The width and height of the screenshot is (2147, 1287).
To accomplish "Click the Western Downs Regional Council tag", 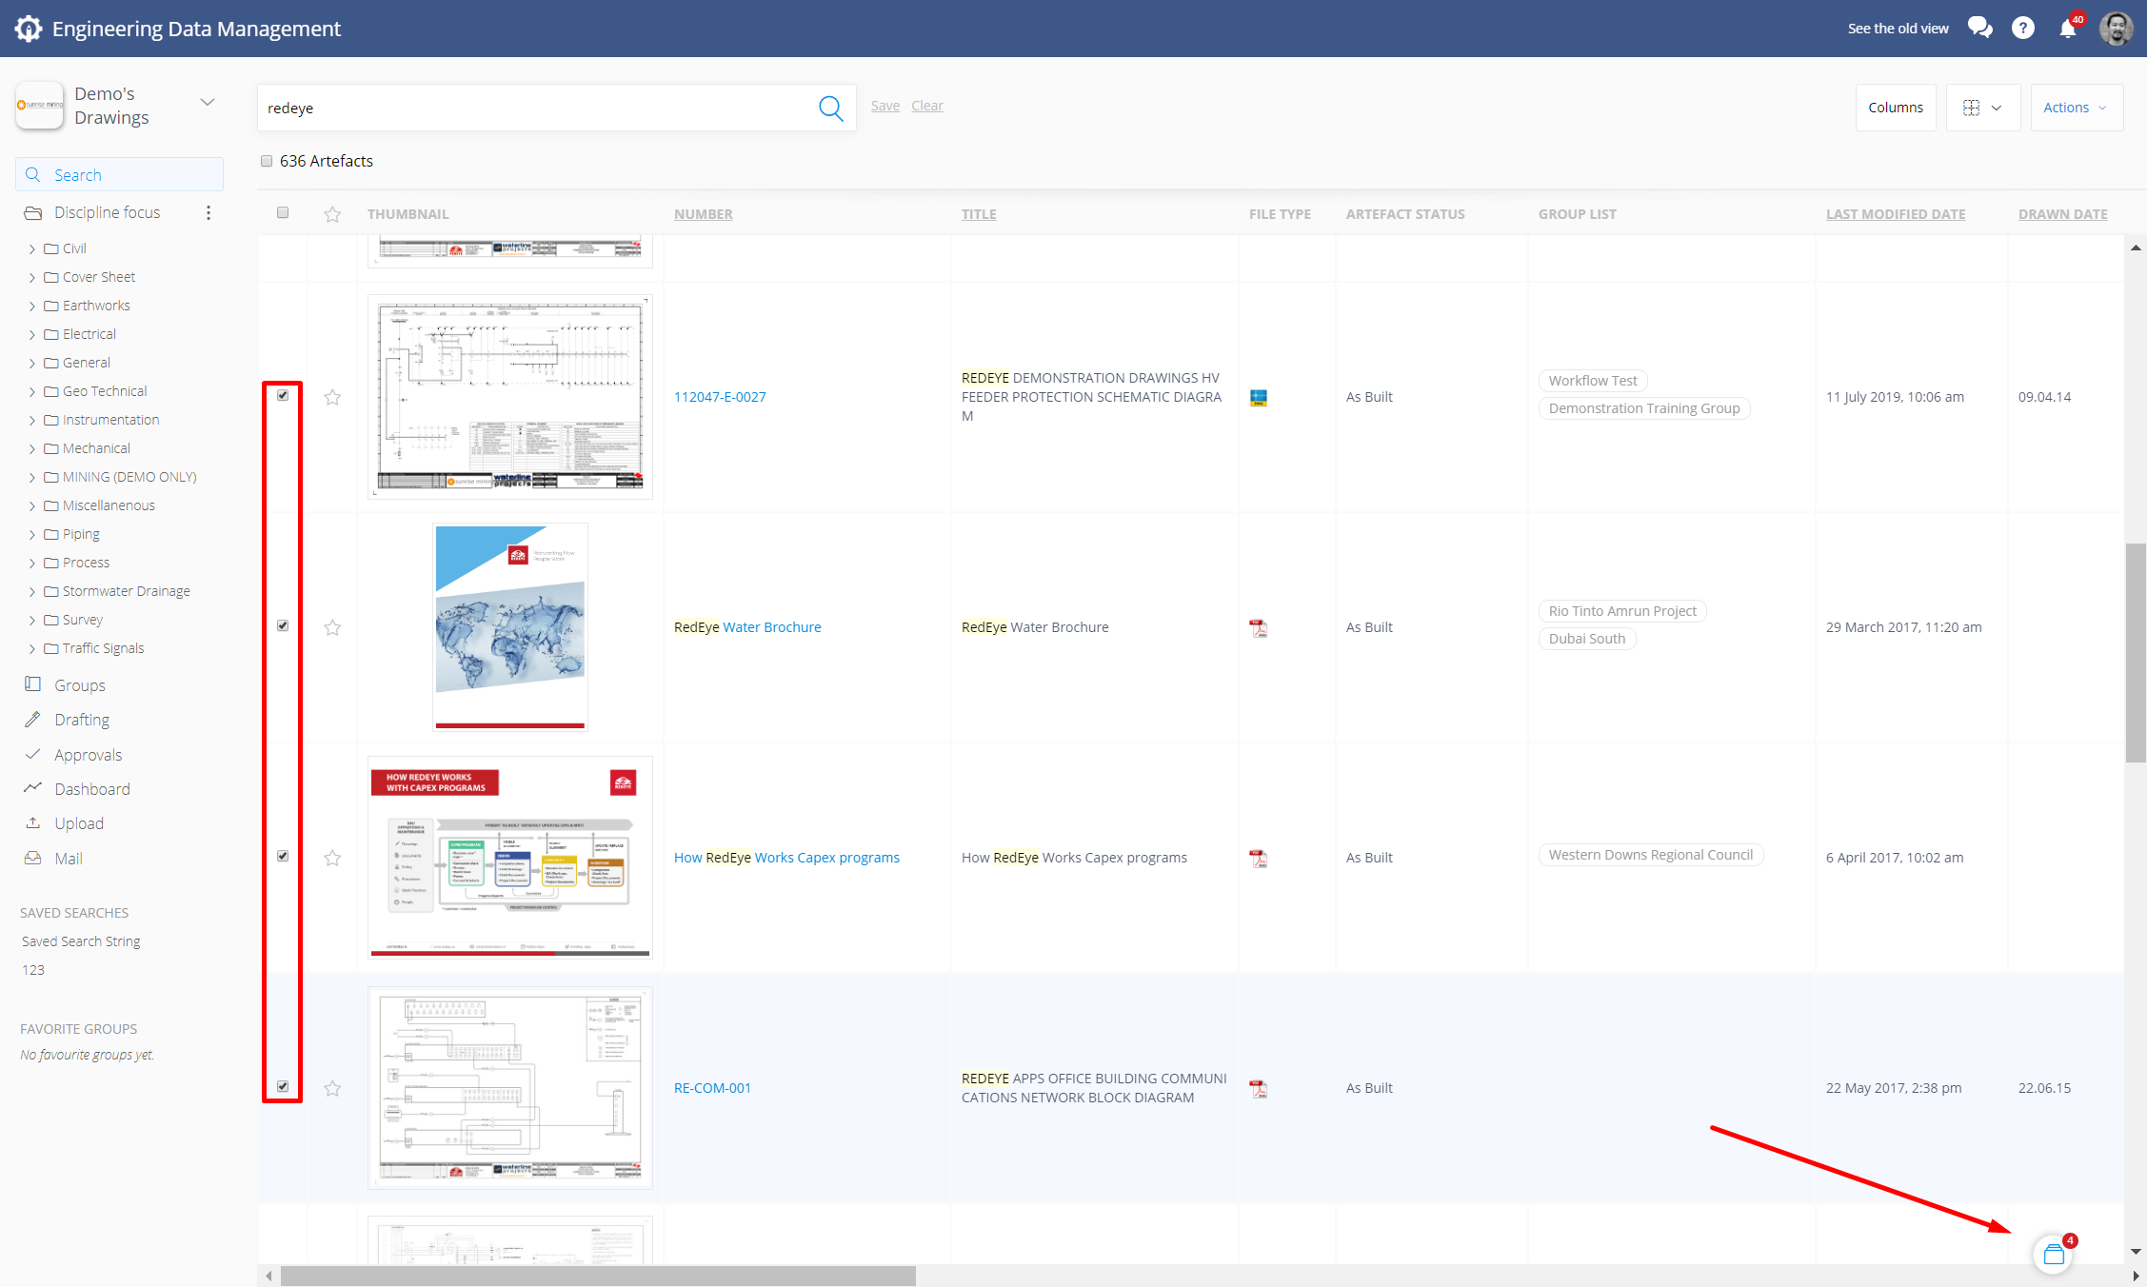I will 1650,855.
